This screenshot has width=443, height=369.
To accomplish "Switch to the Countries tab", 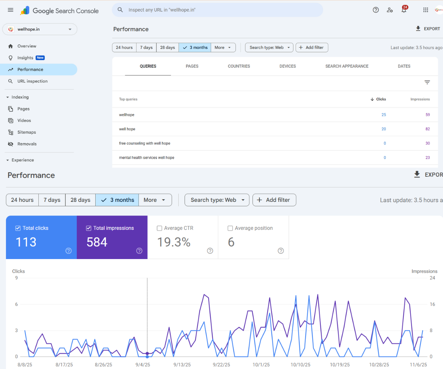I will [239, 66].
